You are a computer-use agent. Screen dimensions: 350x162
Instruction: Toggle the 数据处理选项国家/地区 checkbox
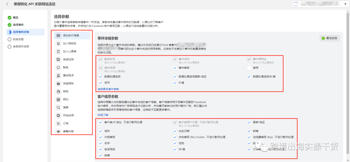coord(175,77)
